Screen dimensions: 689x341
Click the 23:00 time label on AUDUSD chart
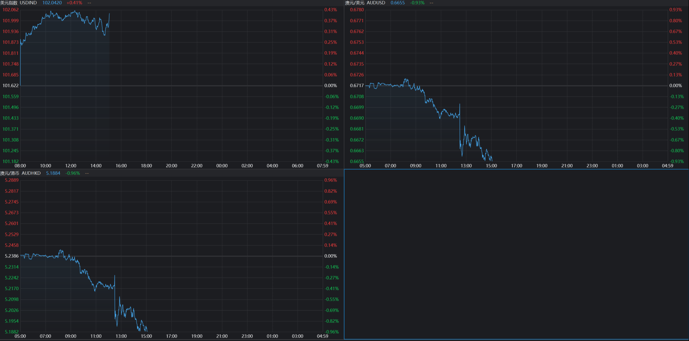(x=592, y=166)
